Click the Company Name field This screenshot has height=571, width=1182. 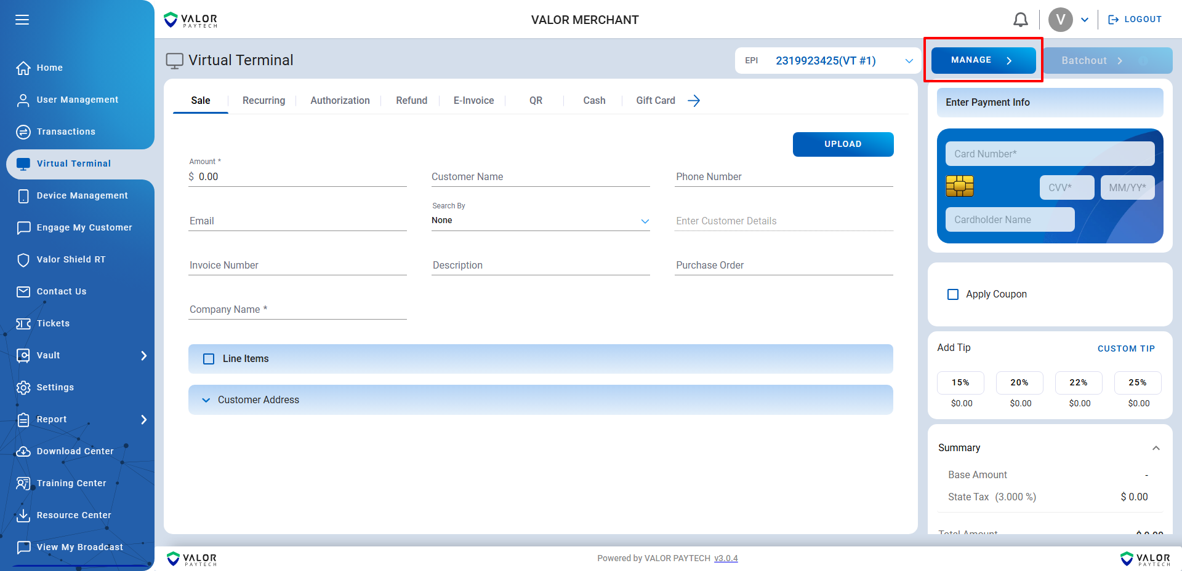coord(297,310)
